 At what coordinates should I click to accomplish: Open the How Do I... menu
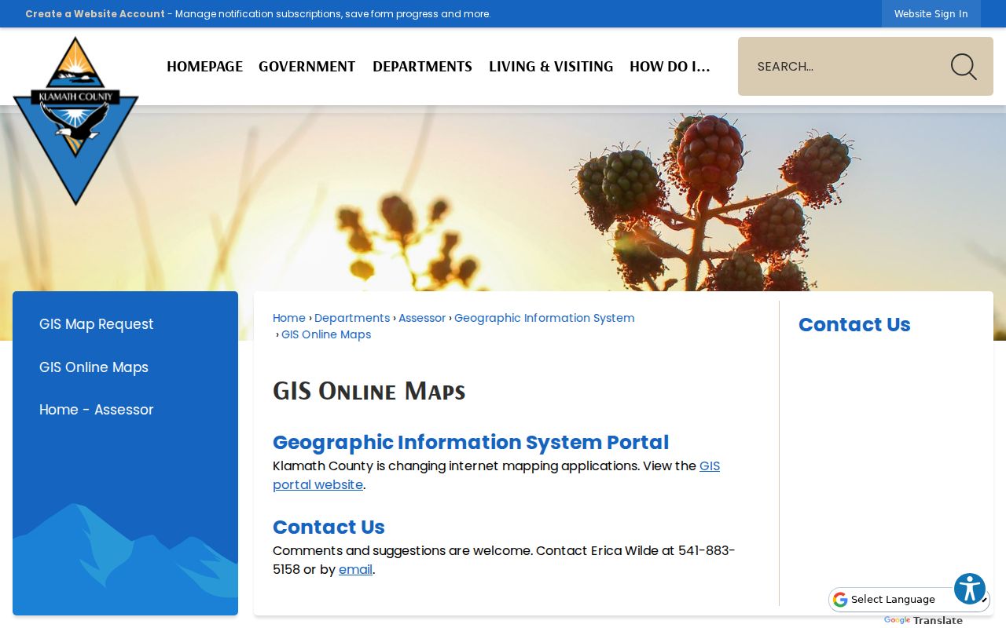point(670,67)
